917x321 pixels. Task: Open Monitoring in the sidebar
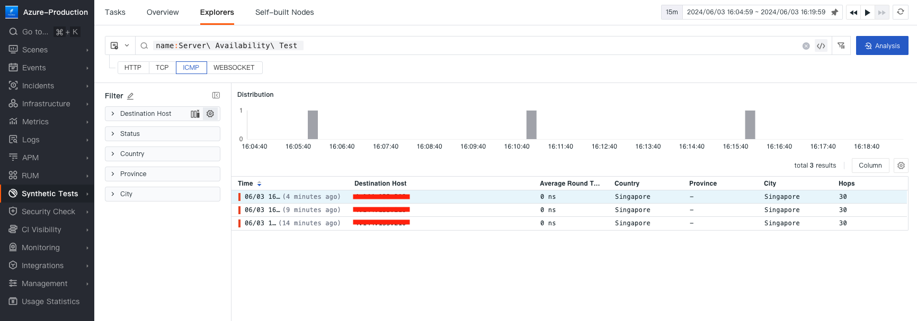click(x=47, y=247)
